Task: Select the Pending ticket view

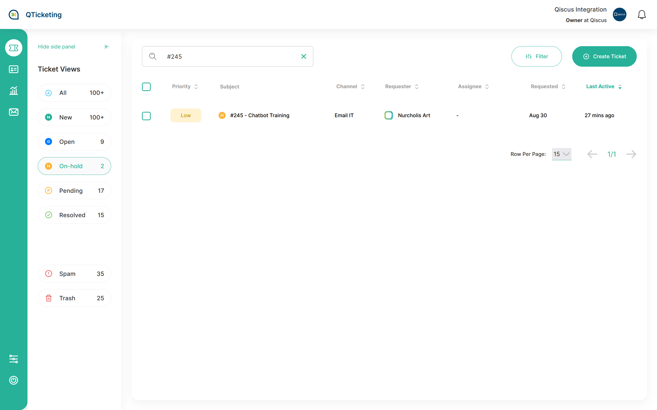Action: click(74, 191)
